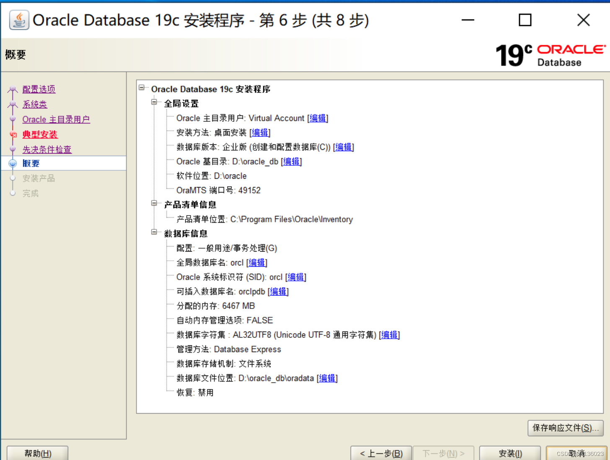Select the 系统类 step in sidebar

pos(35,104)
